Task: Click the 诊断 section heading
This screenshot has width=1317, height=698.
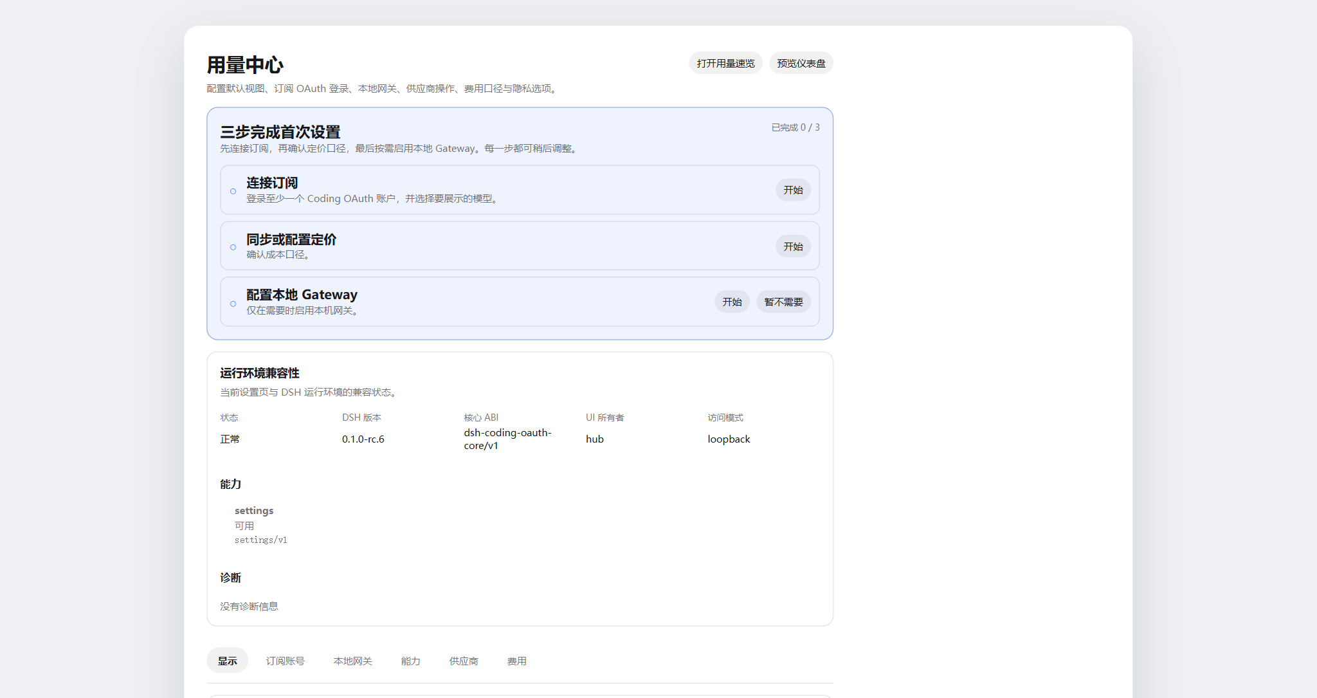Action: pos(230,578)
